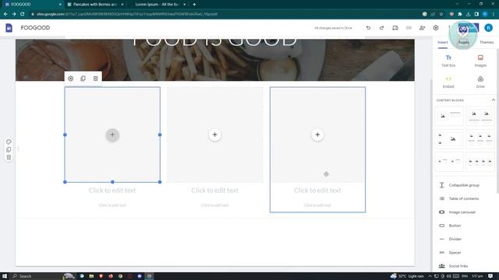The width and height of the screenshot is (499, 280).
Task: Open a new browser tab
Action: click(194, 5)
